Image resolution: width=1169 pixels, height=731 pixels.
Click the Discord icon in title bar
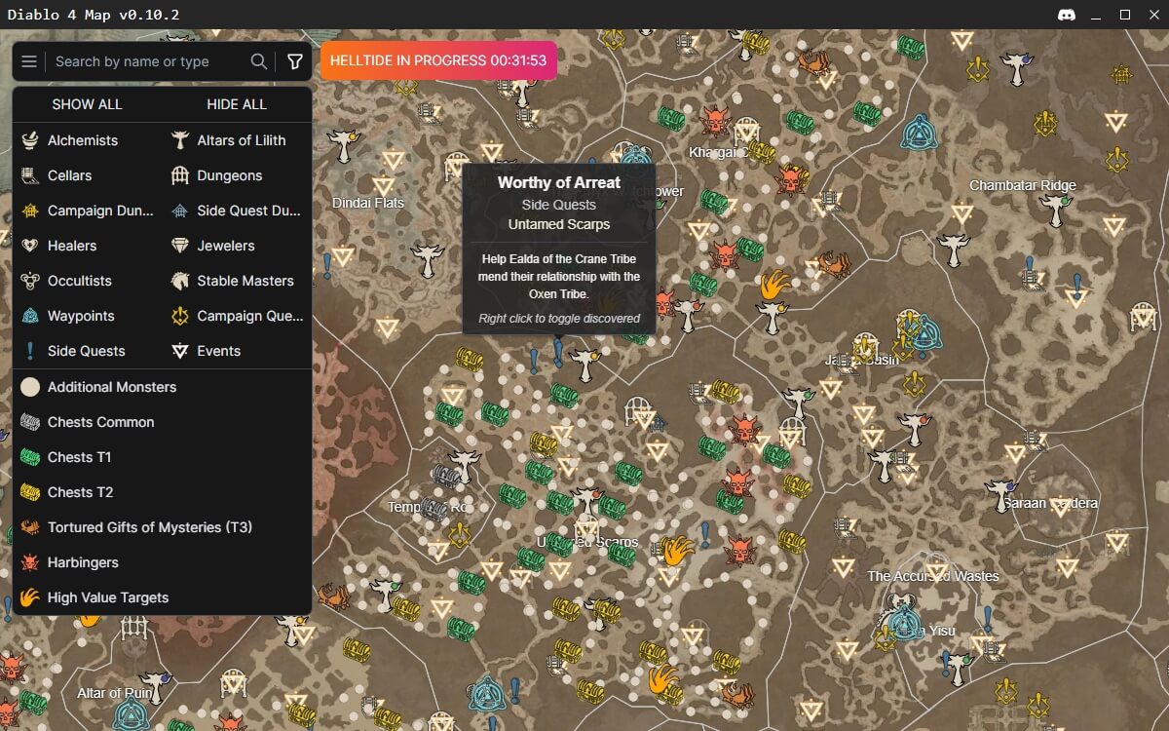click(x=1065, y=15)
